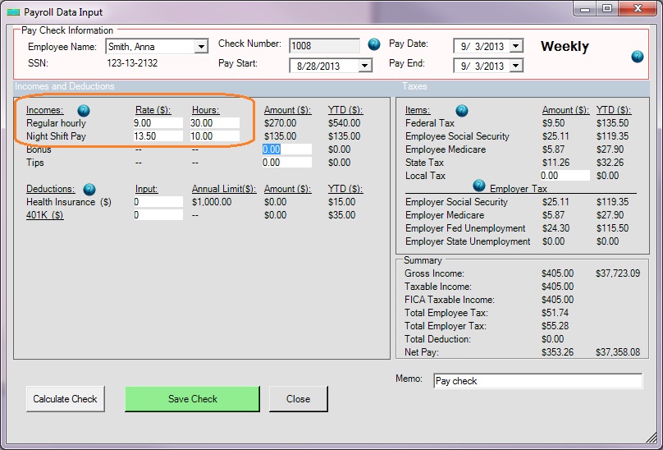Screen dimensions: 663x450
Task: Click the Calculate Check button
Action: (x=65, y=399)
